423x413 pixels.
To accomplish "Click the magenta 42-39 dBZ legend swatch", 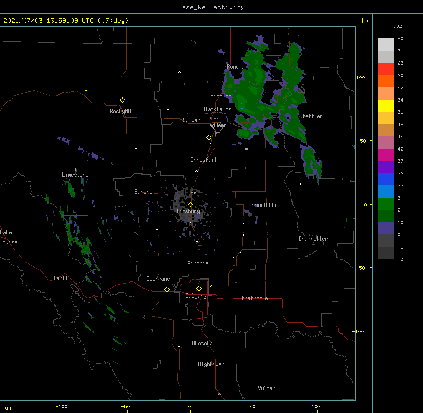I will pyautogui.click(x=386, y=155).
